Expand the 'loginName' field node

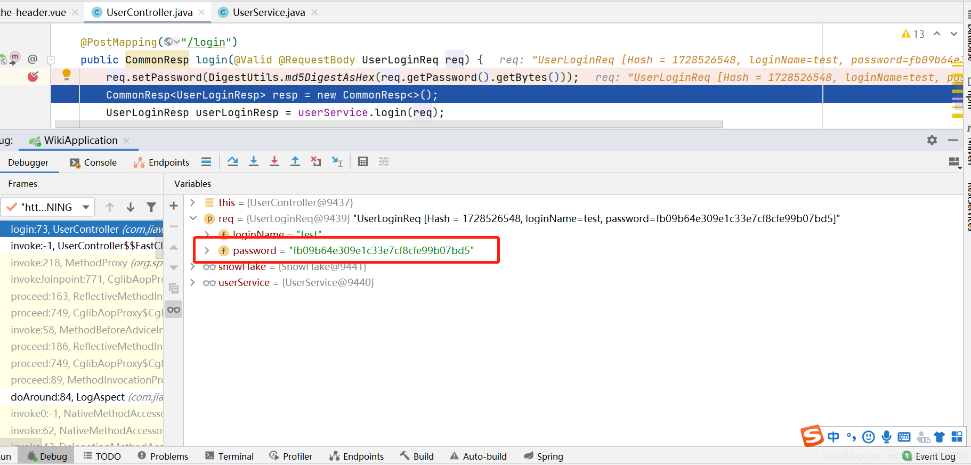[207, 234]
